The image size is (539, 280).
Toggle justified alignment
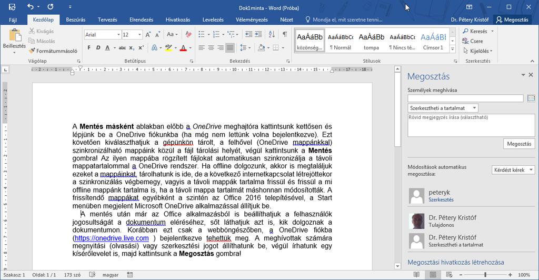(x=230, y=48)
